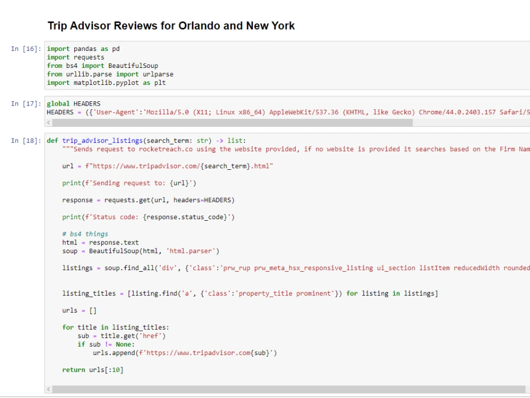The width and height of the screenshot is (530, 398).
Task: Click the horizontal scrollbar thumb in cell 17
Action: [x=233, y=123]
